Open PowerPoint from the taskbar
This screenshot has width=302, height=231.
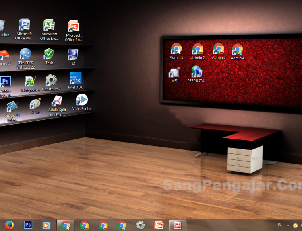pyautogui.click(x=159, y=225)
